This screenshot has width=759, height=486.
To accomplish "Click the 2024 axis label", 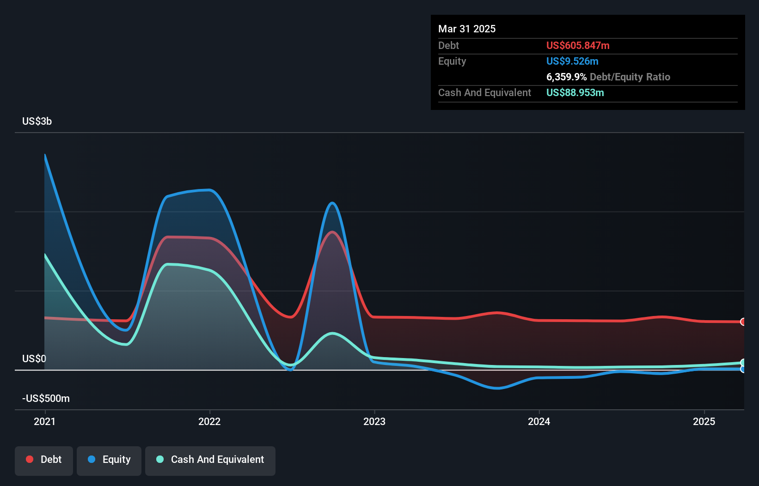I will point(539,421).
